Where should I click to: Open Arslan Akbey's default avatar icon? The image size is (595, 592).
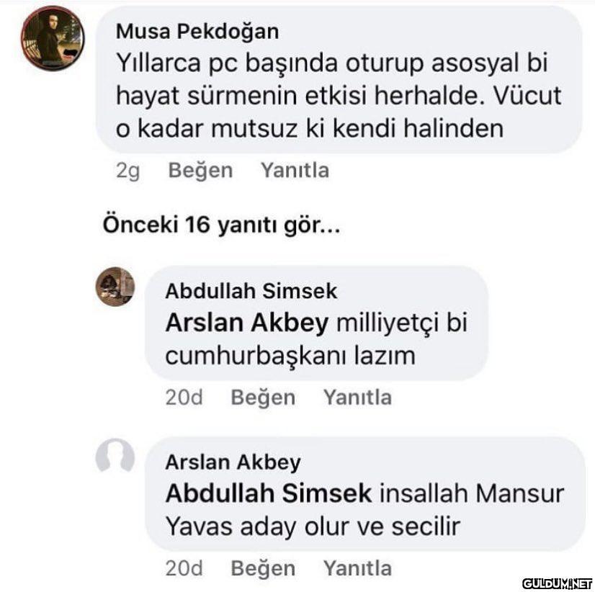pos(115,457)
